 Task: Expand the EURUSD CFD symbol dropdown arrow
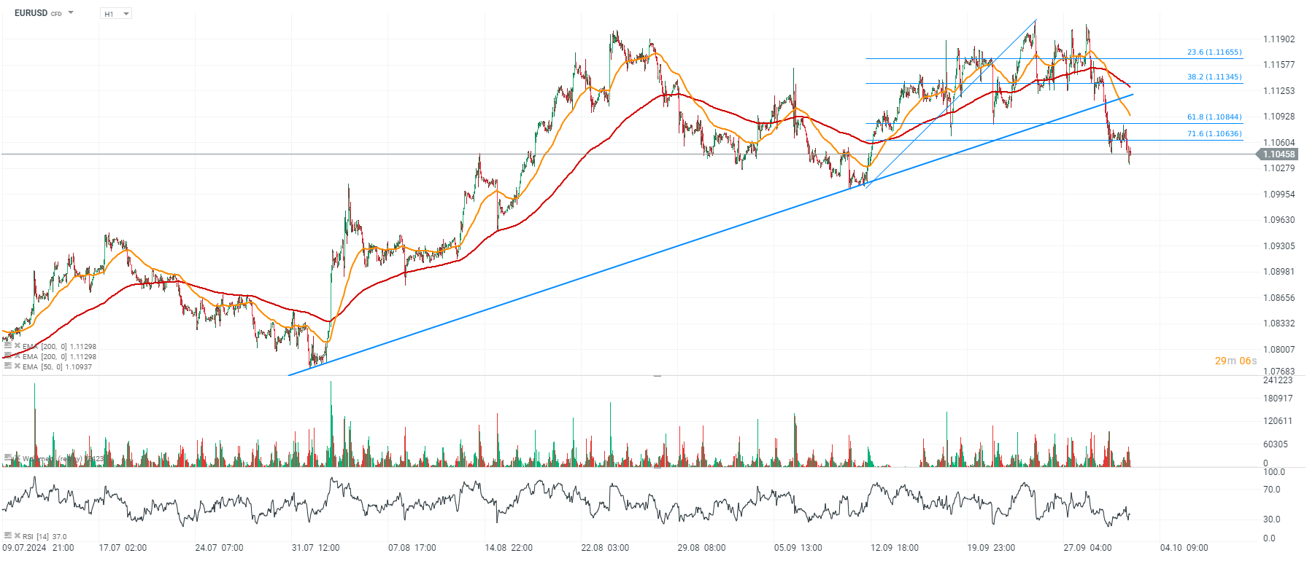71,13
